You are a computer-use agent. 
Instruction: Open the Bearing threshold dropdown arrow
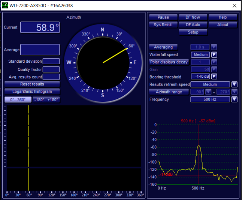(214, 77)
